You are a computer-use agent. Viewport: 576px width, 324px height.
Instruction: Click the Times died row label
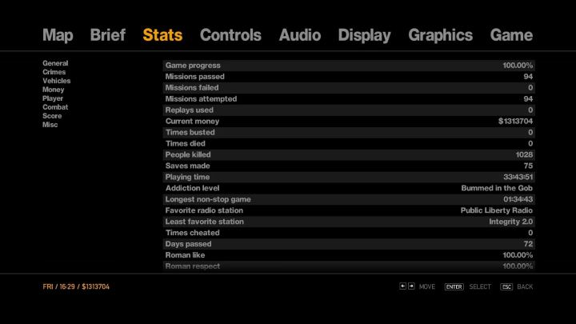[x=185, y=144]
